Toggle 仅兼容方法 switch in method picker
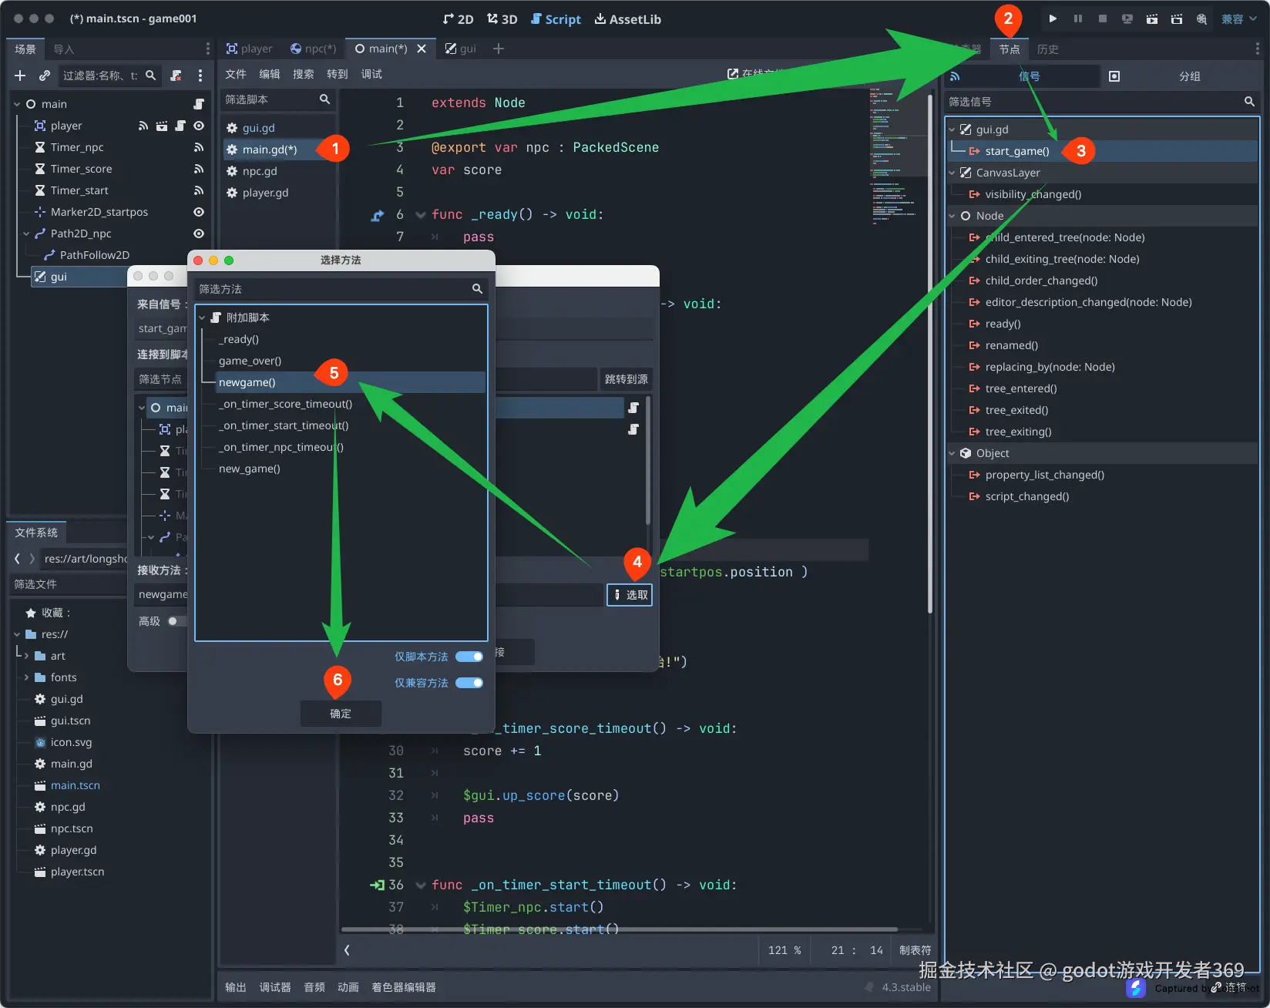 tap(469, 683)
